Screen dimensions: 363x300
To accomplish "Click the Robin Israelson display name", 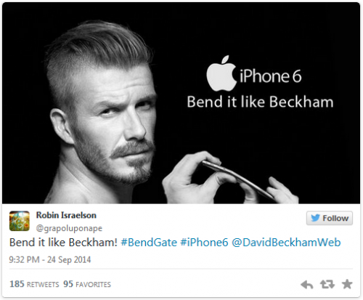I will tap(66, 215).
